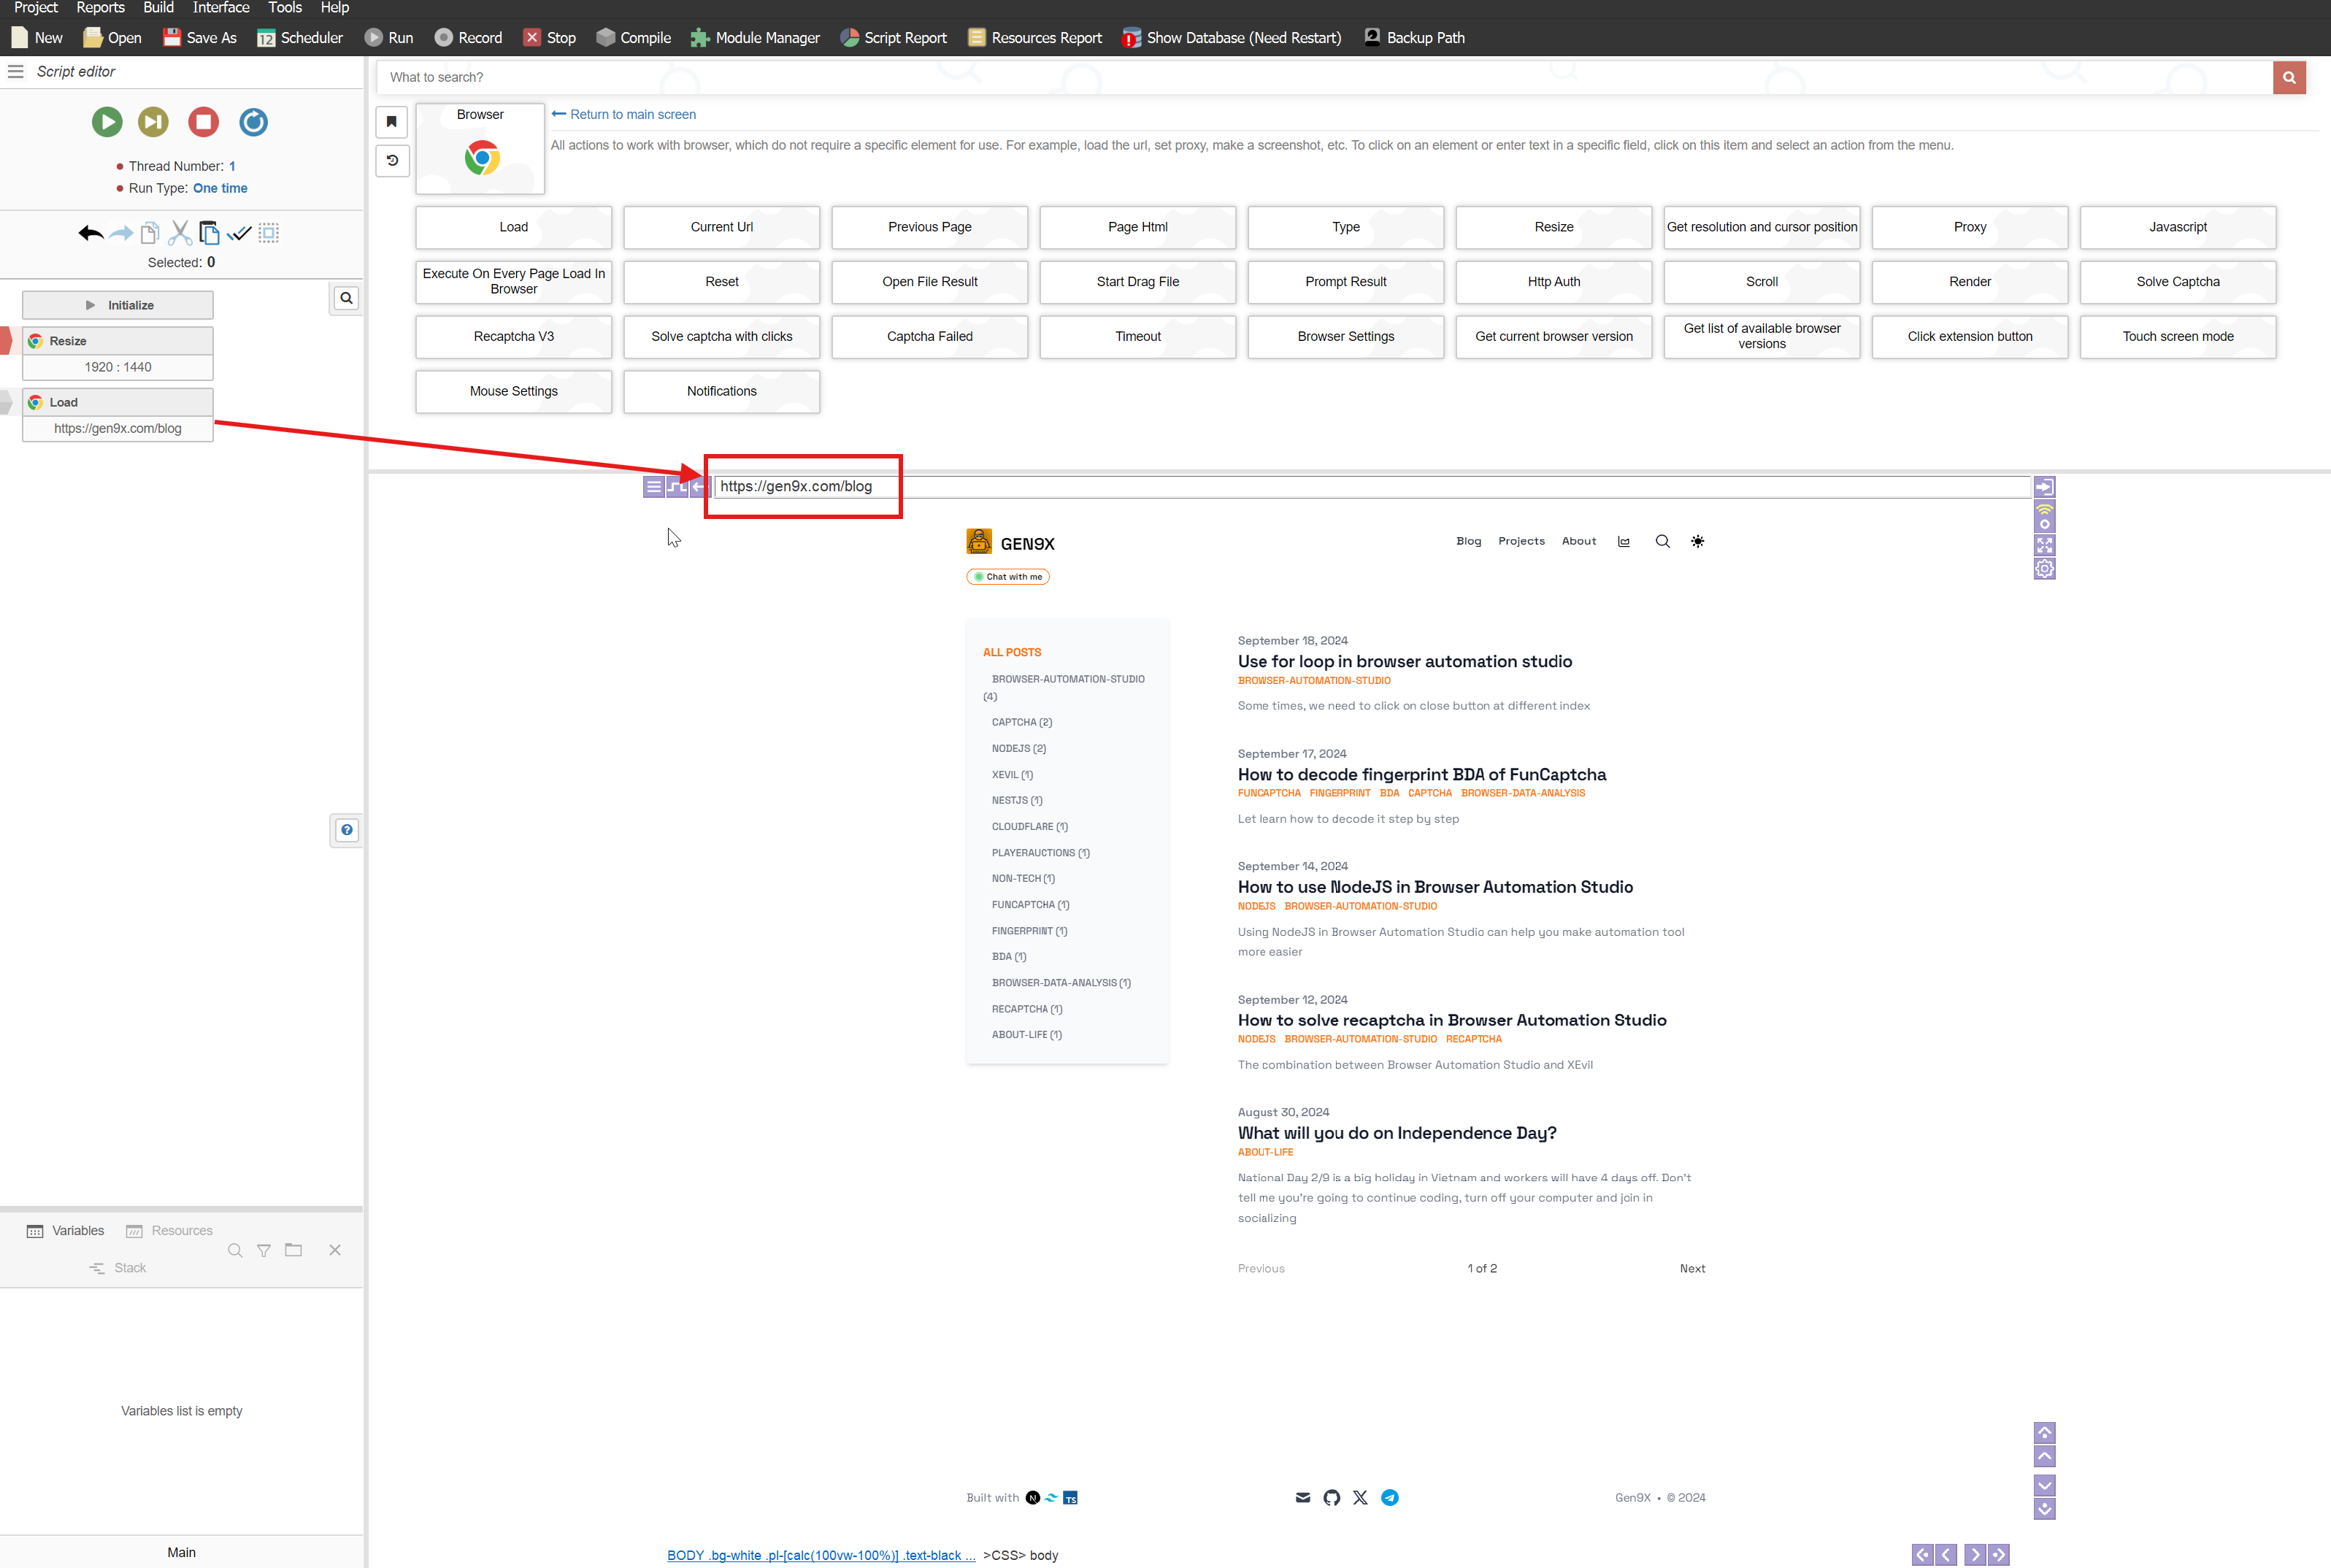Change the Thread Number value

232,166
